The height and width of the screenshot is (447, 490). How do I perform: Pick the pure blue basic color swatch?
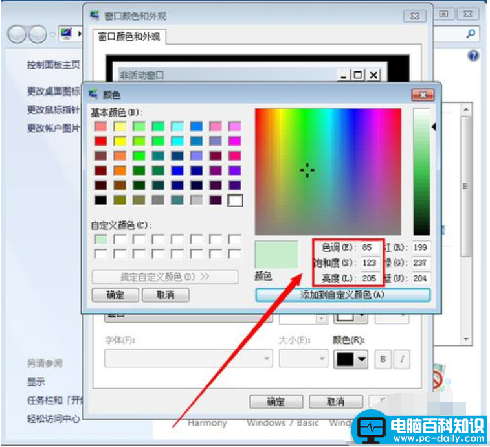click(177, 170)
